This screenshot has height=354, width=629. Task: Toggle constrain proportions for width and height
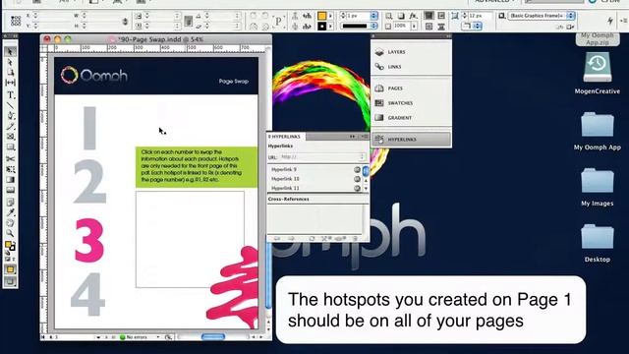125,22
